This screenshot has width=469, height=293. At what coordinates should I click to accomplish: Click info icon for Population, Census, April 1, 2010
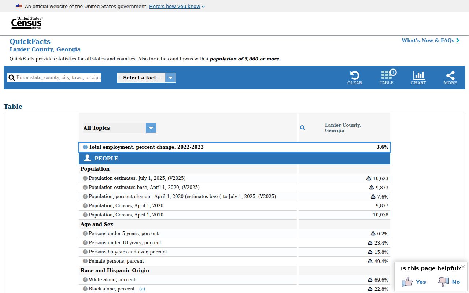[85, 215]
